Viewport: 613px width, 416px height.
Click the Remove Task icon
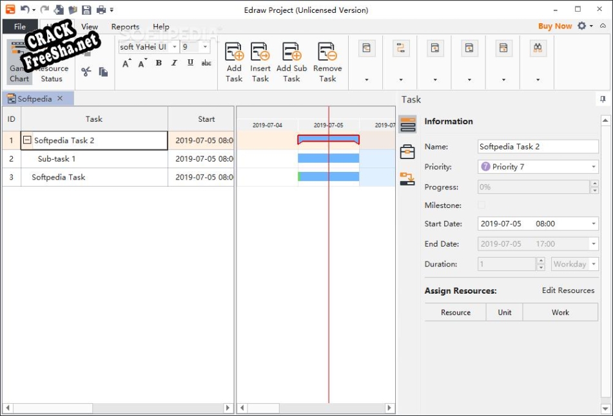[x=327, y=53]
